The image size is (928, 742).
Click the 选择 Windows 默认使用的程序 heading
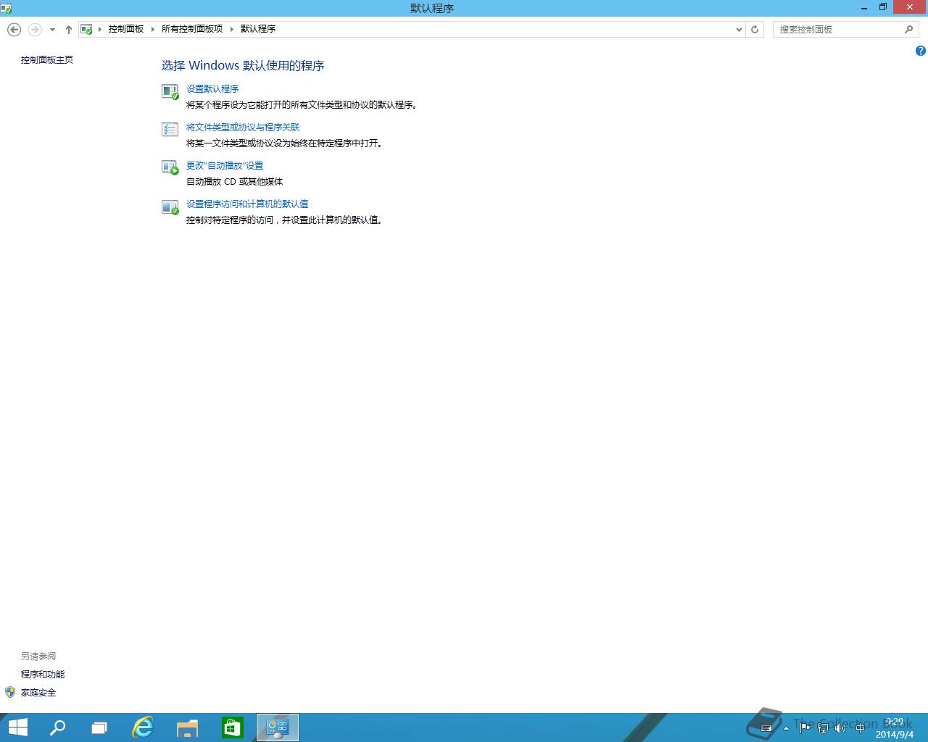(x=243, y=65)
